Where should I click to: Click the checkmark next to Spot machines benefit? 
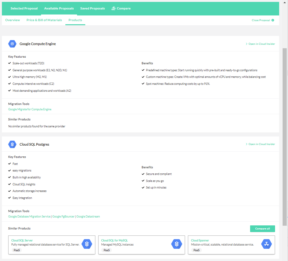143,84
